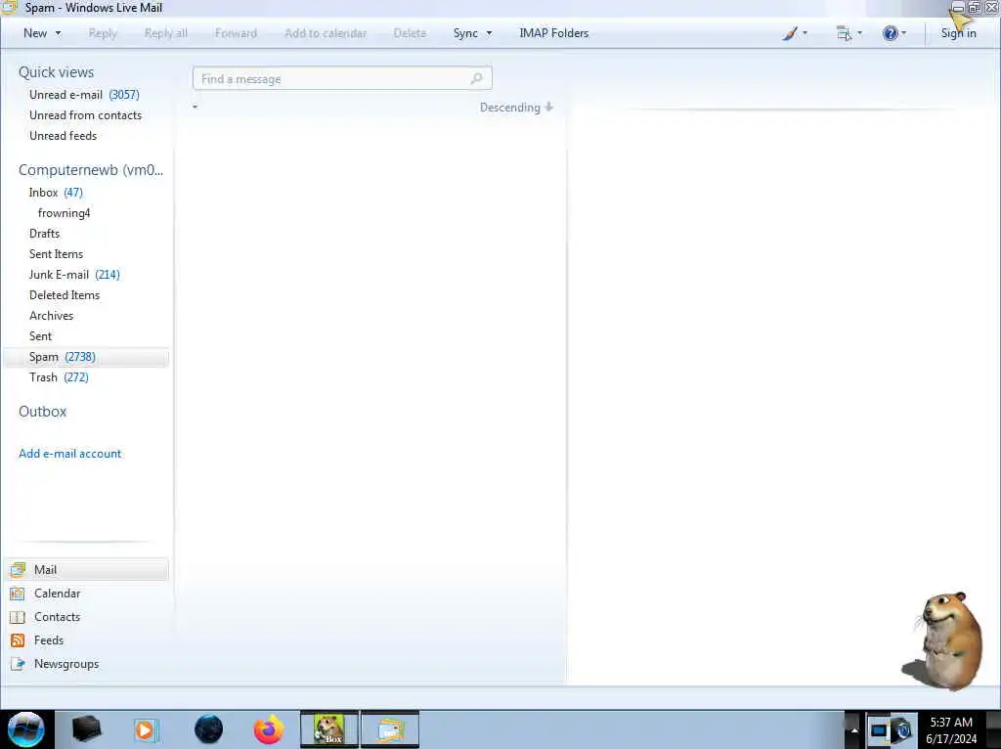The width and height of the screenshot is (1001, 749).
Task: Open the Outbox
Action: (x=42, y=412)
